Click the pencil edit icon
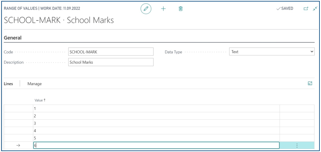 pos(146,9)
